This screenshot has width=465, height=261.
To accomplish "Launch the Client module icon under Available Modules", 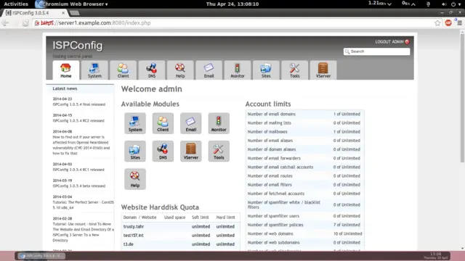I will coord(163,123).
